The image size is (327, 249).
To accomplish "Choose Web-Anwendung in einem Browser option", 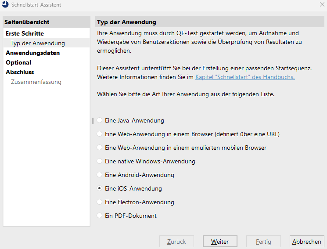I will coord(100,134).
